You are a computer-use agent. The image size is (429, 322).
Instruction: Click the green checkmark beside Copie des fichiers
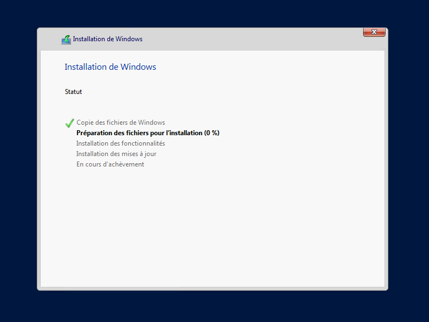pyautogui.click(x=69, y=123)
